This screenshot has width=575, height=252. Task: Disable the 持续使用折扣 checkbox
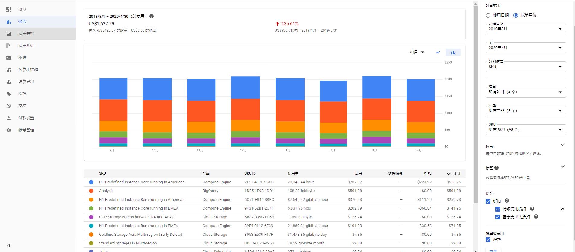(498, 209)
